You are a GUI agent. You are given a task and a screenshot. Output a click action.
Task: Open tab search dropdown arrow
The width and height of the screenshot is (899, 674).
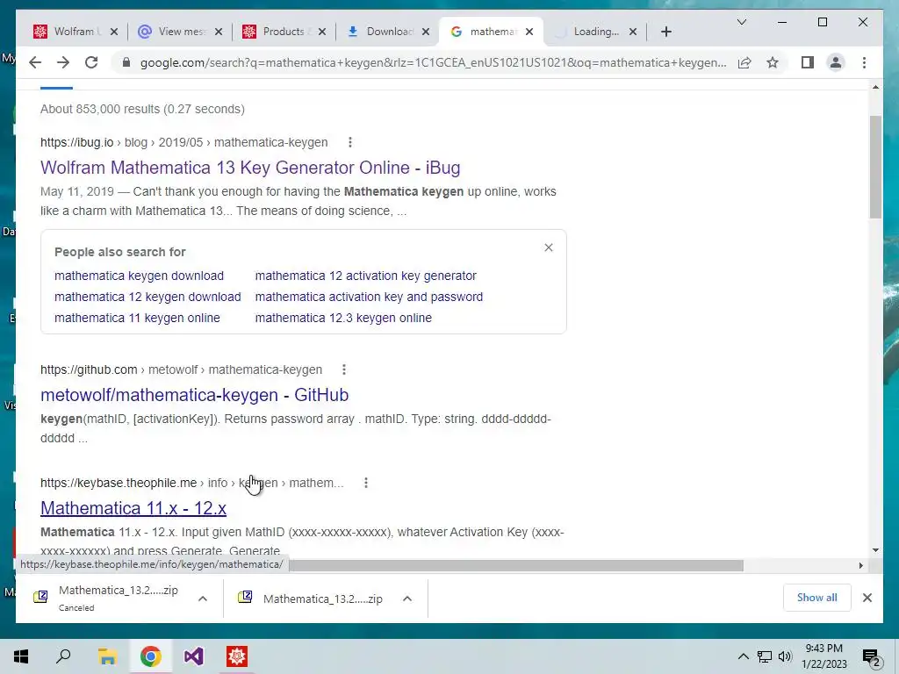pos(741,22)
